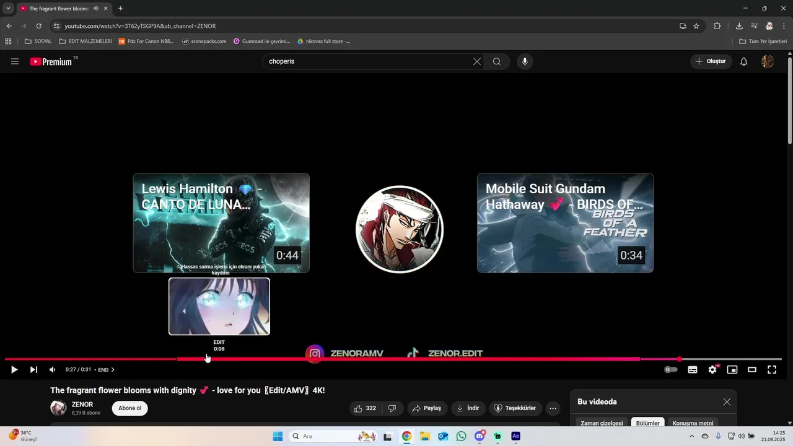This screenshot has width=793, height=446.
Task: Reload the page
Action: tap(38, 26)
